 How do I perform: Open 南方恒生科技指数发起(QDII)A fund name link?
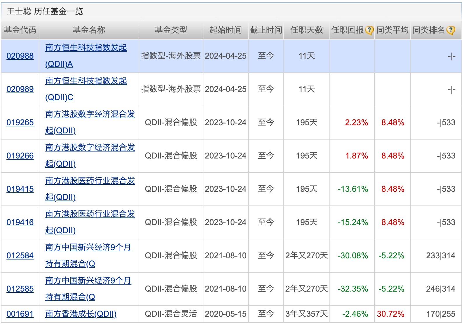[x=86, y=56]
